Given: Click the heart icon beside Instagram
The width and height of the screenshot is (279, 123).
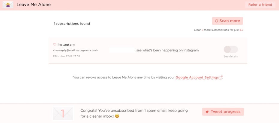Looking at the screenshot, I should [55, 45].
